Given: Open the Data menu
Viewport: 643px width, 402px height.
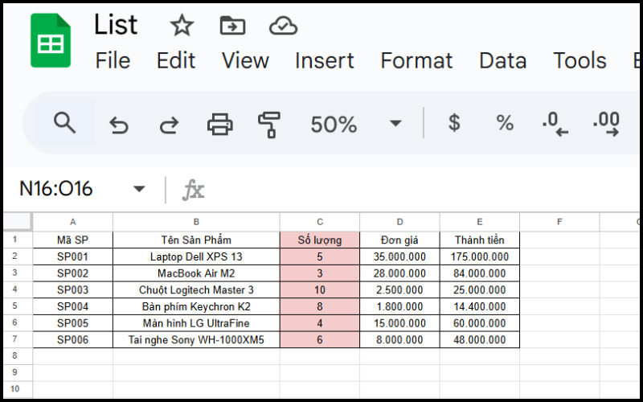Looking at the screenshot, I should [502, 60].
